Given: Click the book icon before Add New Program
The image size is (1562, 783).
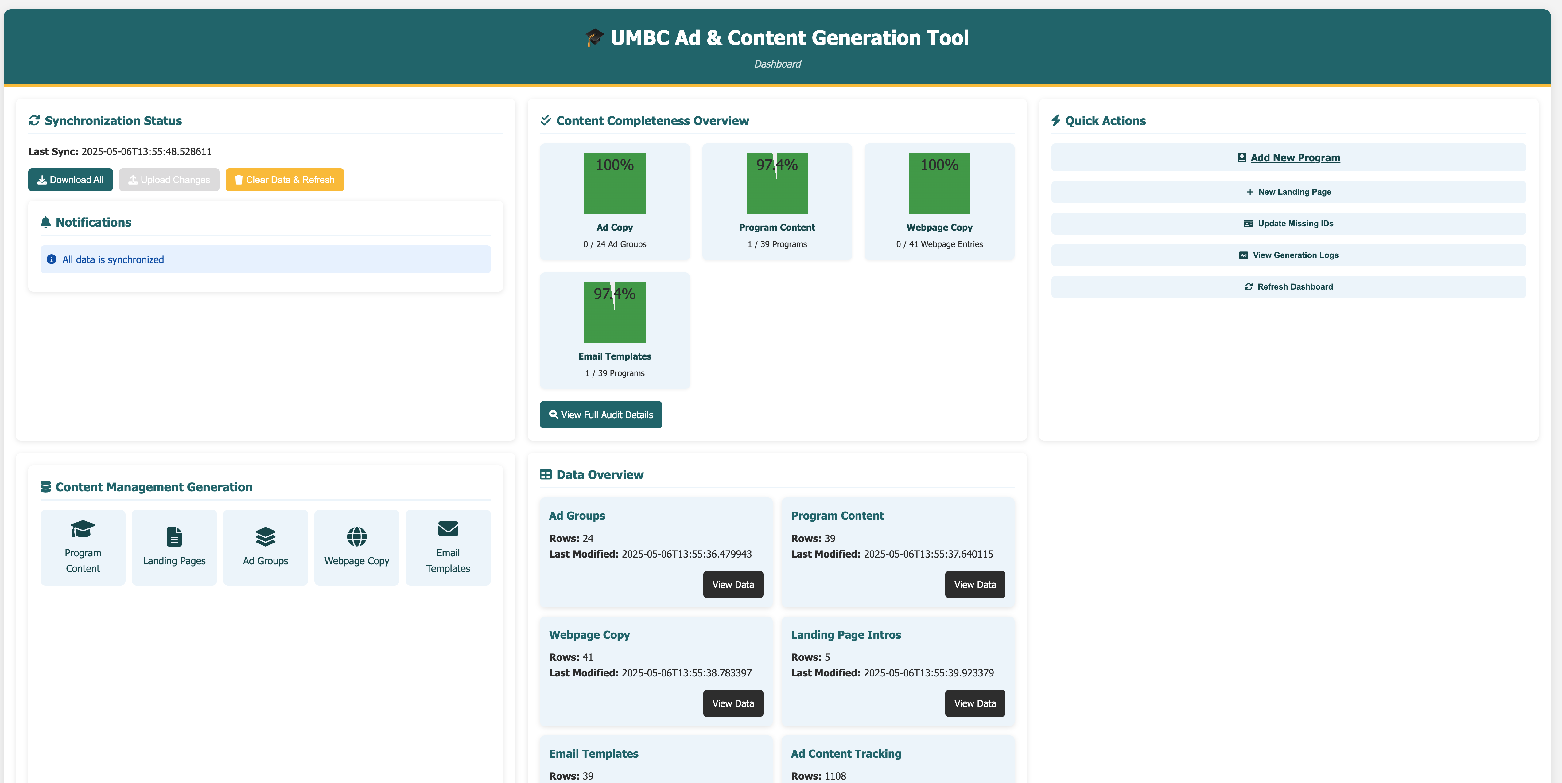Looking at the screenshot, I should [1242, 158].
